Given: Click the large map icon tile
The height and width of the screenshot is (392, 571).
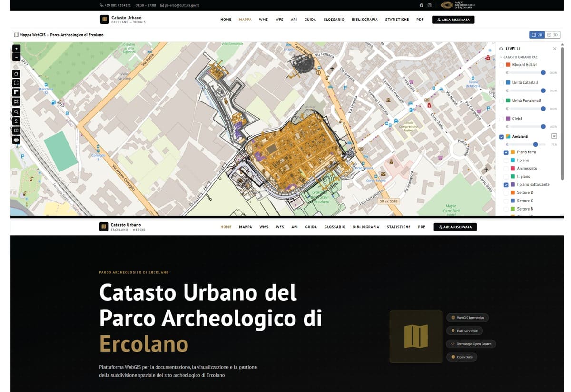Looking at the screenshot, I should click(416, 336).
